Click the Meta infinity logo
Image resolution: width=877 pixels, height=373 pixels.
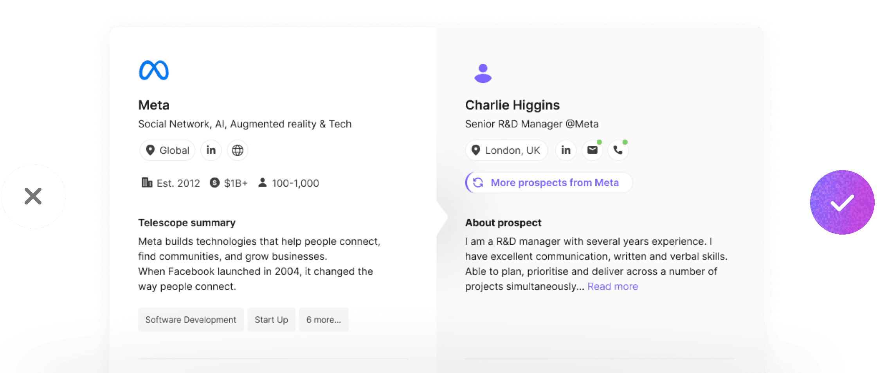(154, 70)
